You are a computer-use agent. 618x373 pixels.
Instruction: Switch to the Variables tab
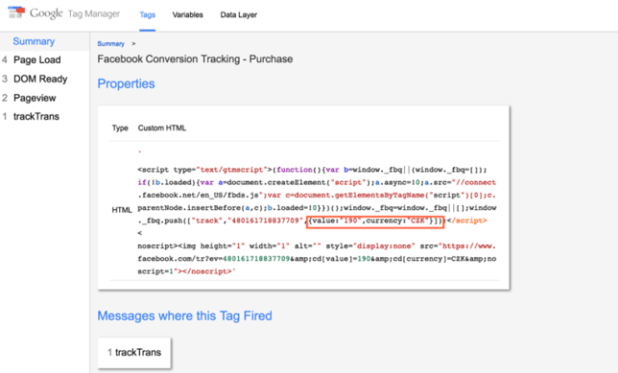click(188, 15)
